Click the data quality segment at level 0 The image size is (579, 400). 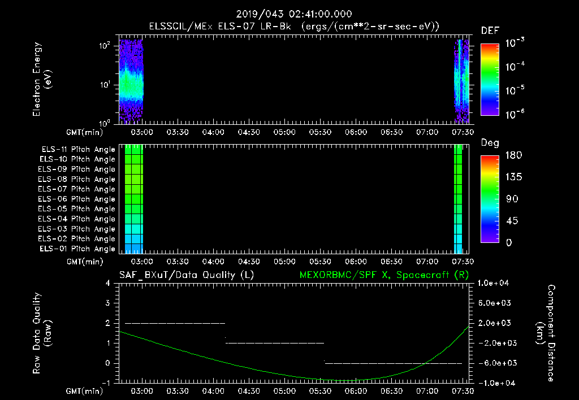[394, 363]
